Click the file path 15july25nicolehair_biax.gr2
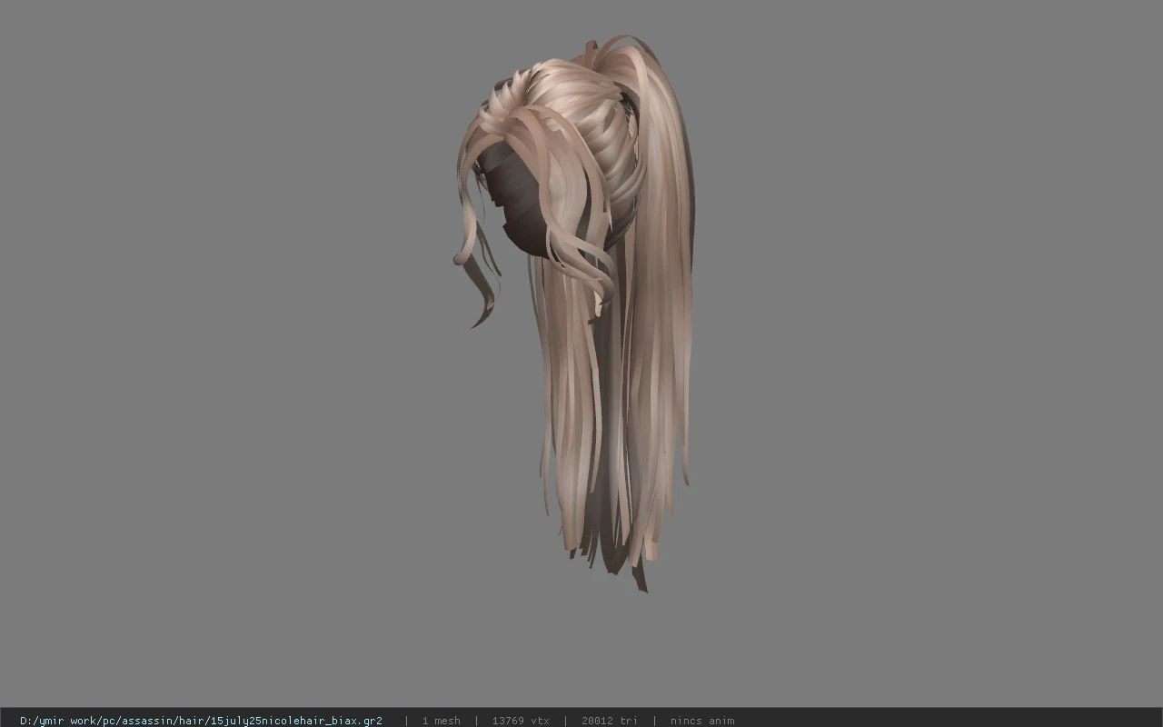 (x=201, y=721)
